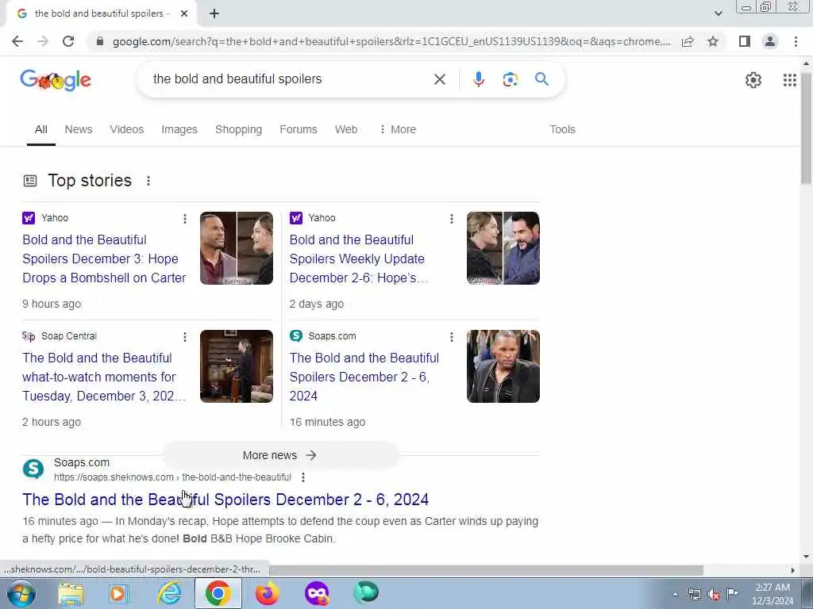This screenshot has width=813, height=609.
Task: Open the Soaps.com Spoilers December 2 - 6 top story
Action: [364, 377]
